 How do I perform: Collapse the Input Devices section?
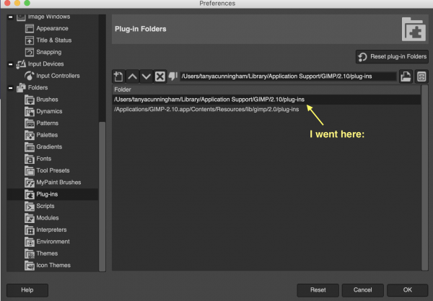11,64
